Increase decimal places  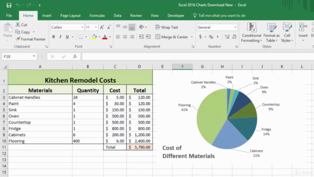pyautogui.click(x=227, y=37)
